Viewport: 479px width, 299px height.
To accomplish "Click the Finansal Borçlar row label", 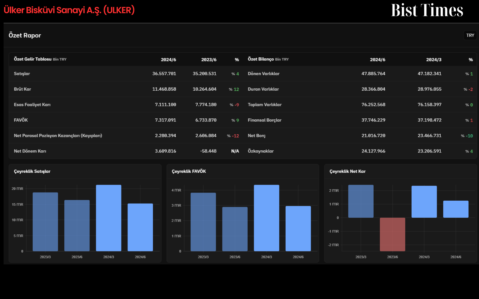I will (x=265, y=120).
